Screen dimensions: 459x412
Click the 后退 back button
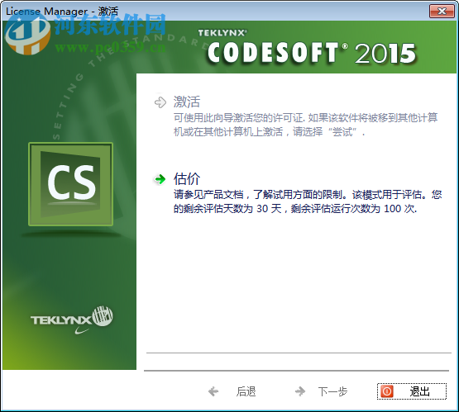point(232,391)
